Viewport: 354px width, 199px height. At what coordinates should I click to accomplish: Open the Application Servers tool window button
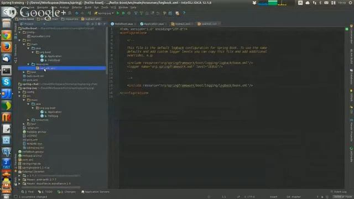tap(95, 192)
